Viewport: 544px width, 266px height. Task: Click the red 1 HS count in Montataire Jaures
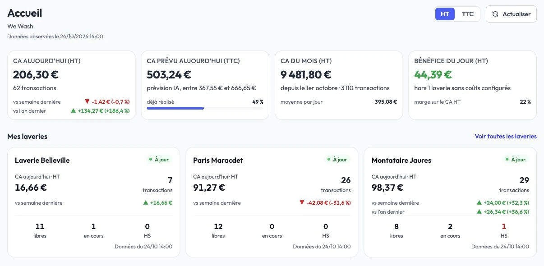pyautogui.click(x=504, y=226)
